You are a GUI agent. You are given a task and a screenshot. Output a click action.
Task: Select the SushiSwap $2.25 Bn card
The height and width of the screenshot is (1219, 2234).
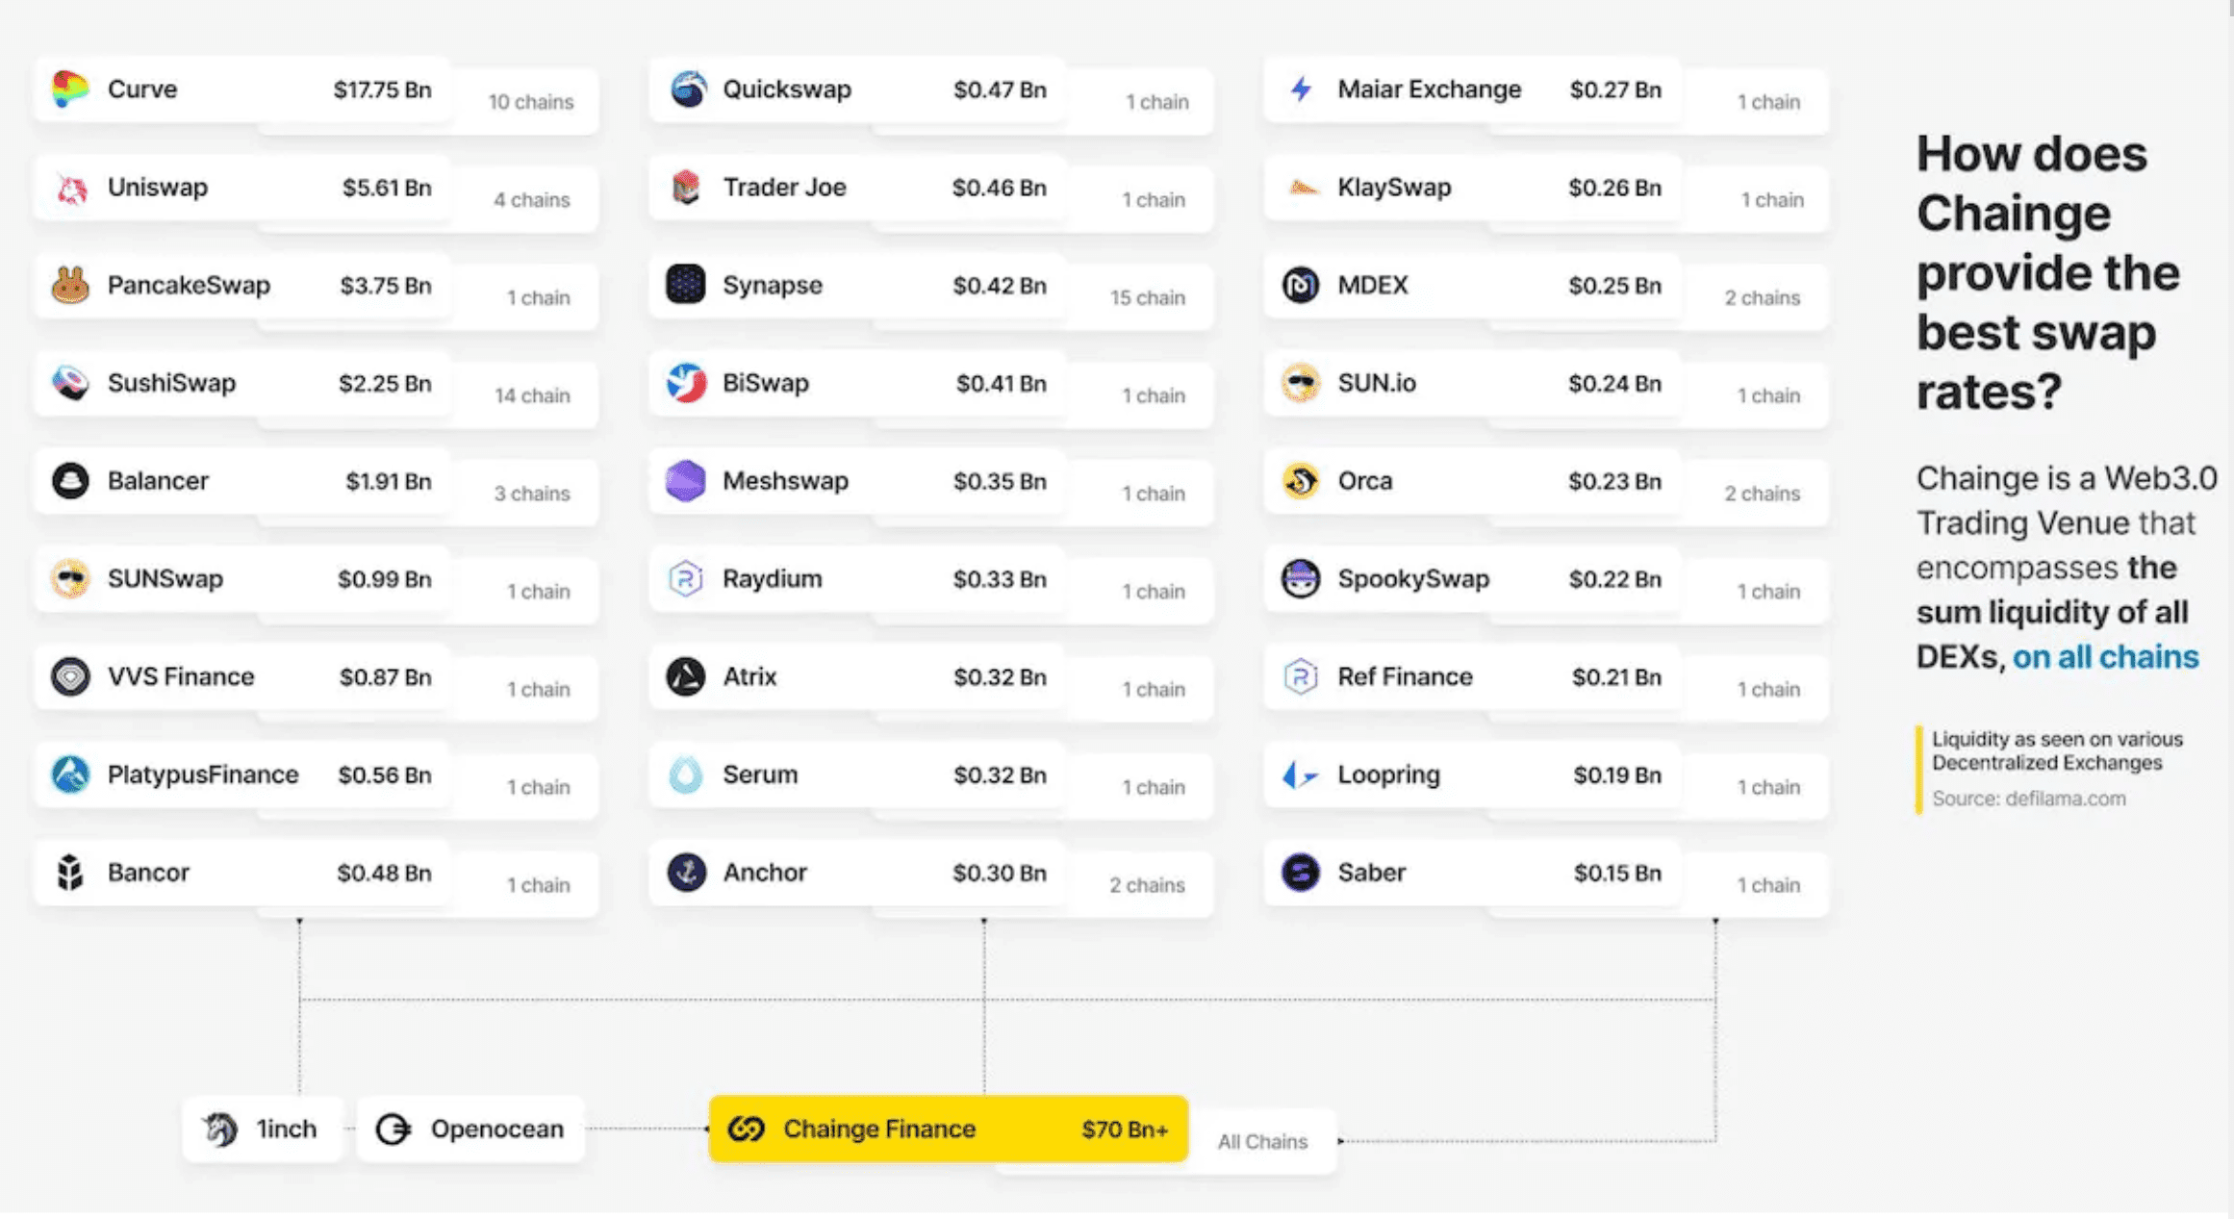tap(241, 384)
